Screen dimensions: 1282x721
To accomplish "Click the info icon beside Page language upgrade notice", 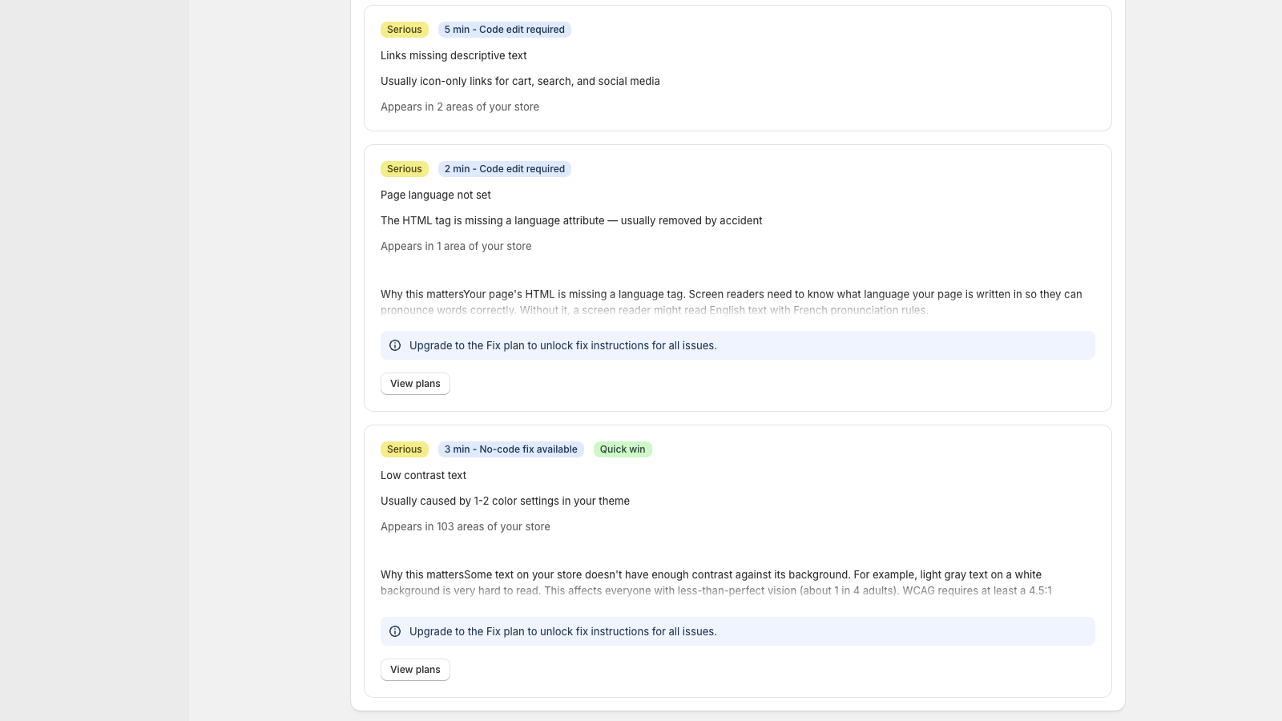I will point(395,344).
